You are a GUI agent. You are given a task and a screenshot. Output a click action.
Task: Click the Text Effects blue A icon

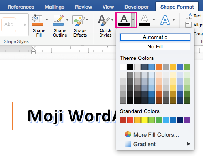coord(165,20)
